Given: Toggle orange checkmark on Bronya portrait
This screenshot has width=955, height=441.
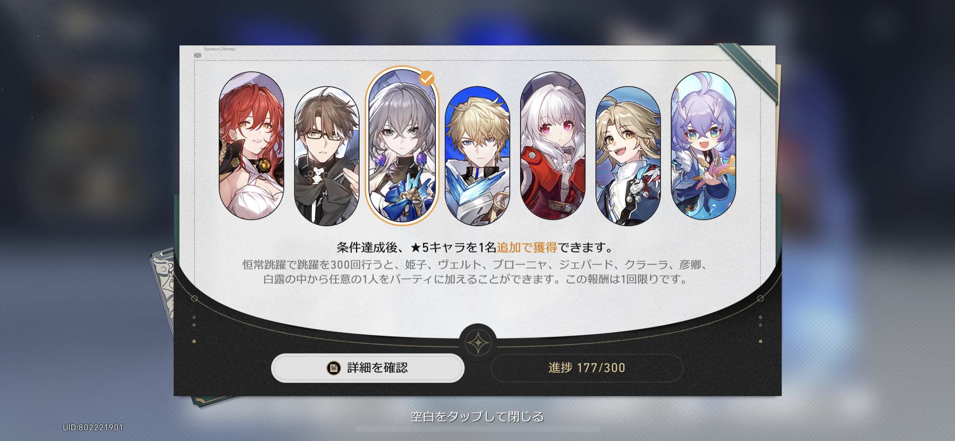Looking at the screenshot, I should click(427, 78).
